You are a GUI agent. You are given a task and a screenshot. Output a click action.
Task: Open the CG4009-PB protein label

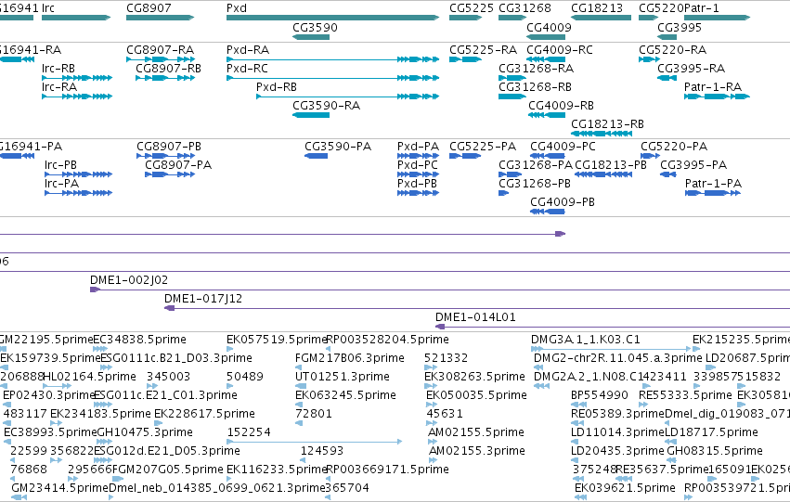click(563, 202)
